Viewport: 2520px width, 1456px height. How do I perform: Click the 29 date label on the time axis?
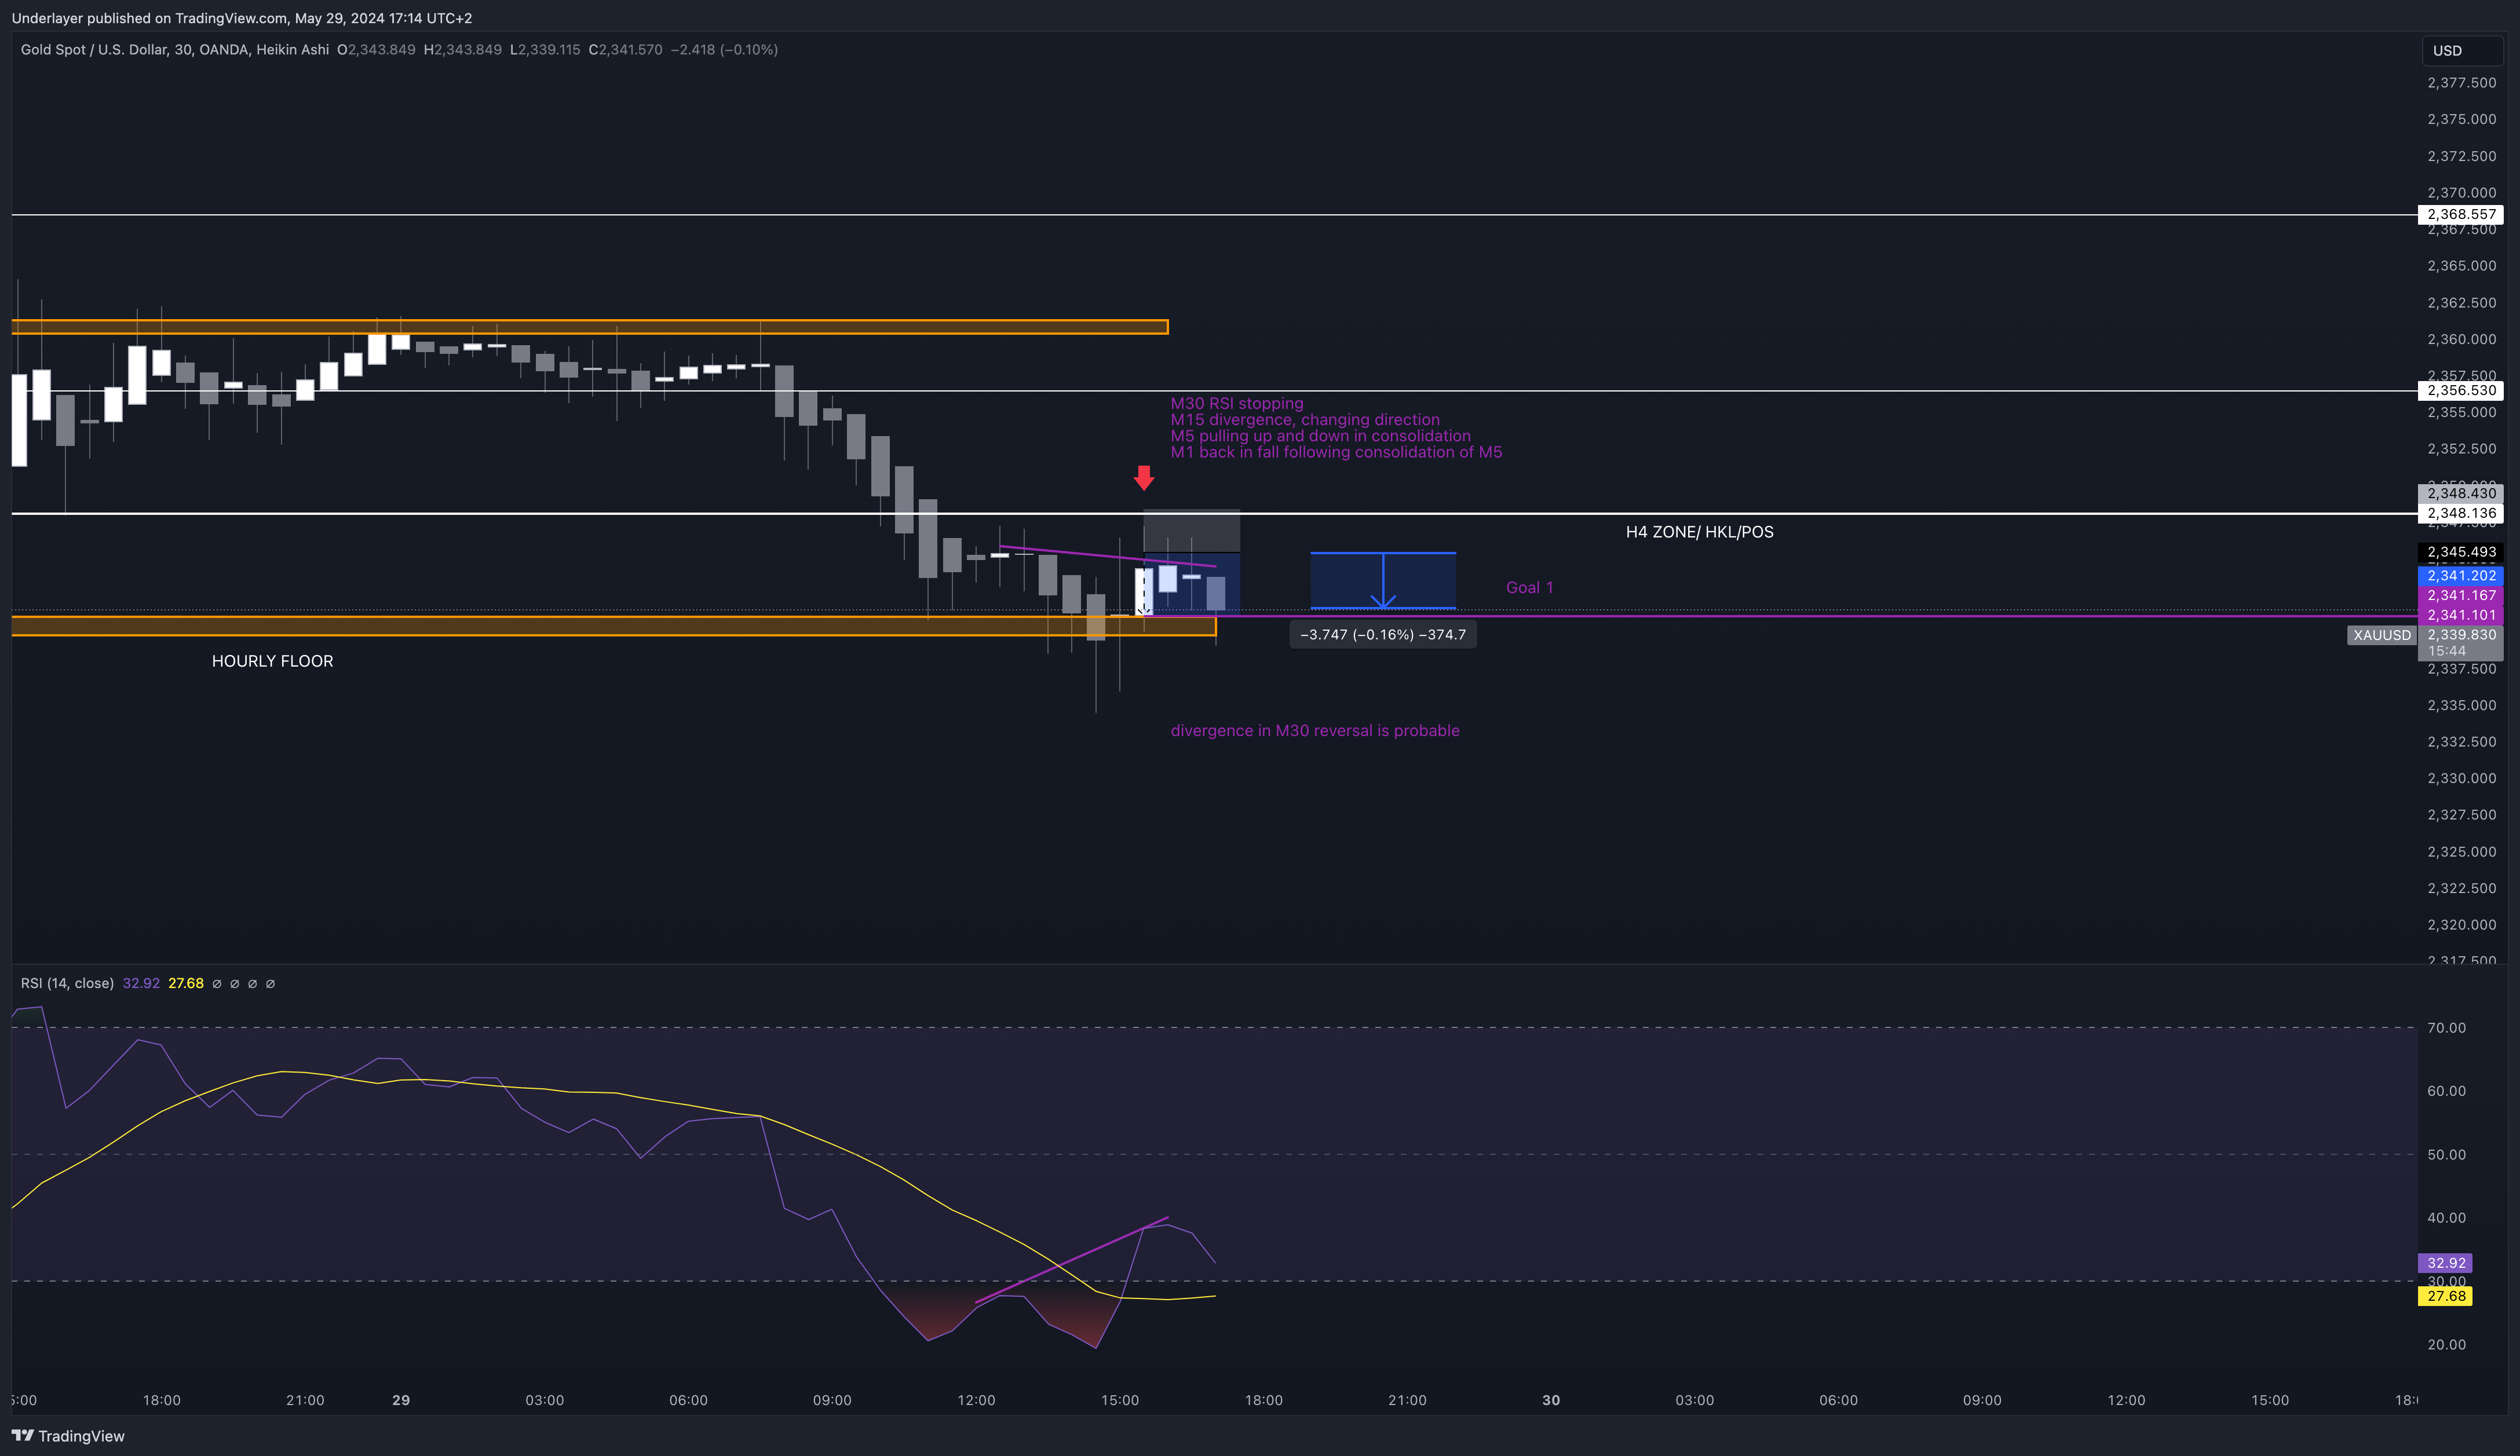(401, 1400)
